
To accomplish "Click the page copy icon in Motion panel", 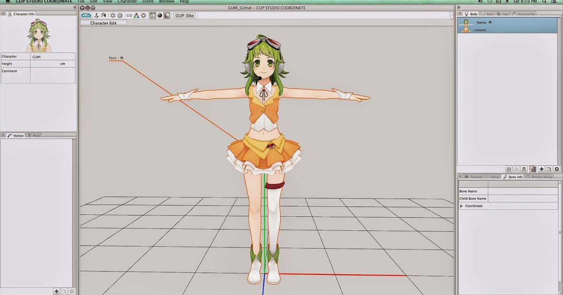I will click(64, 291).
